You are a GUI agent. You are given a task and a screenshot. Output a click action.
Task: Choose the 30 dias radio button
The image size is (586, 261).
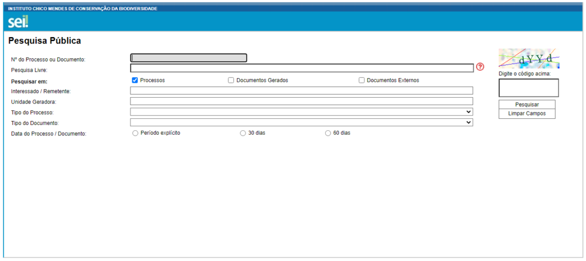[243, 133]
